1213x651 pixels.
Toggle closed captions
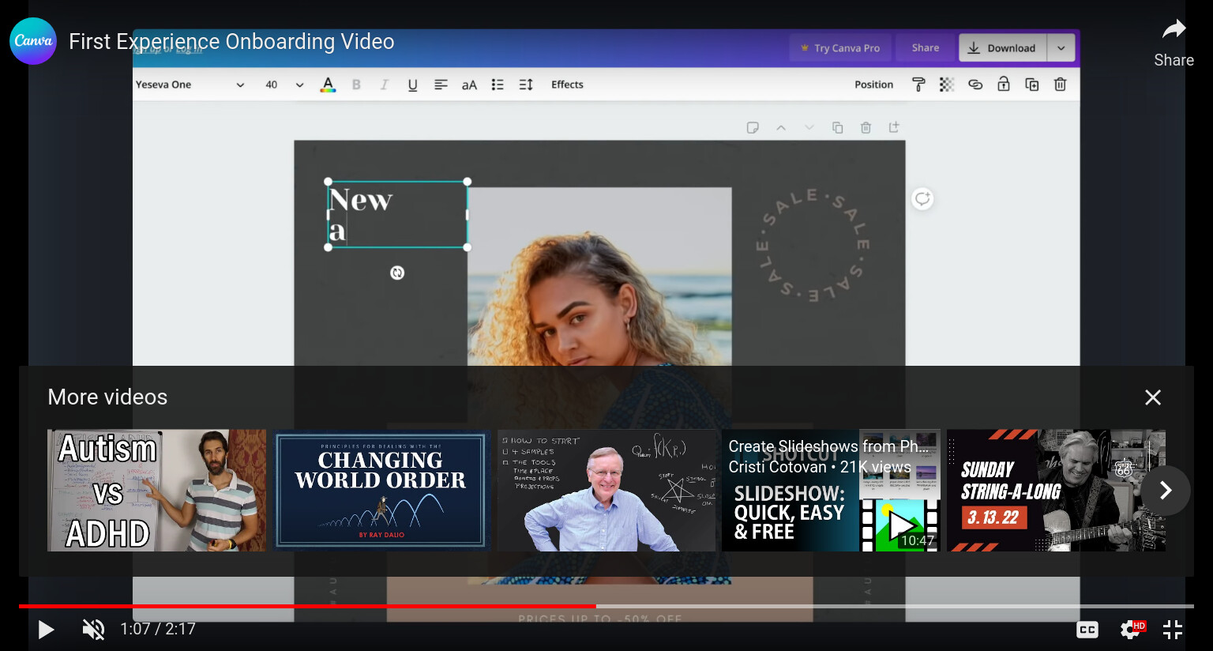pyautogui.click(x=1087, y=629)
